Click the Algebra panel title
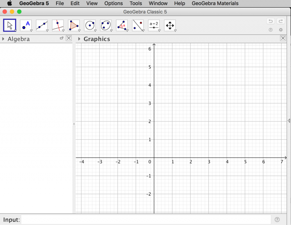The image size is (291, 225). click(x=18, y=39)
